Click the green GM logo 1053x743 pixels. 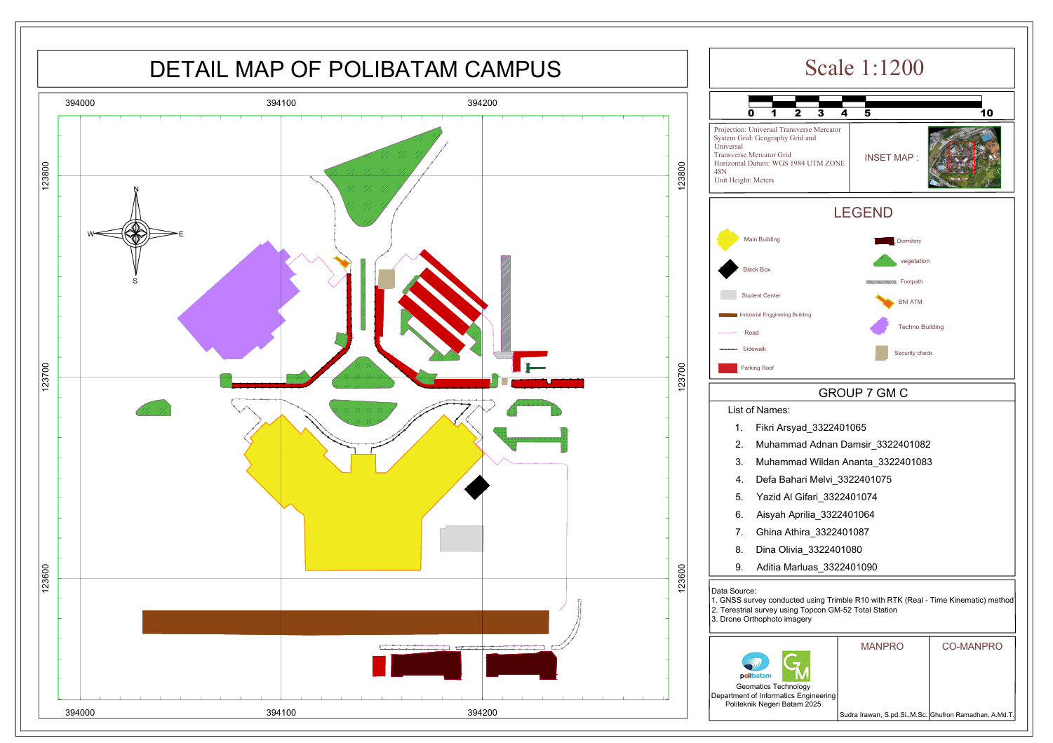796,666
